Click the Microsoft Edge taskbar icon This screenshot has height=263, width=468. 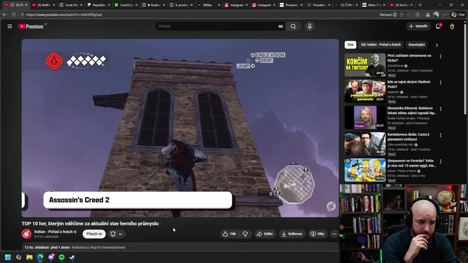[x=40, y=257]
